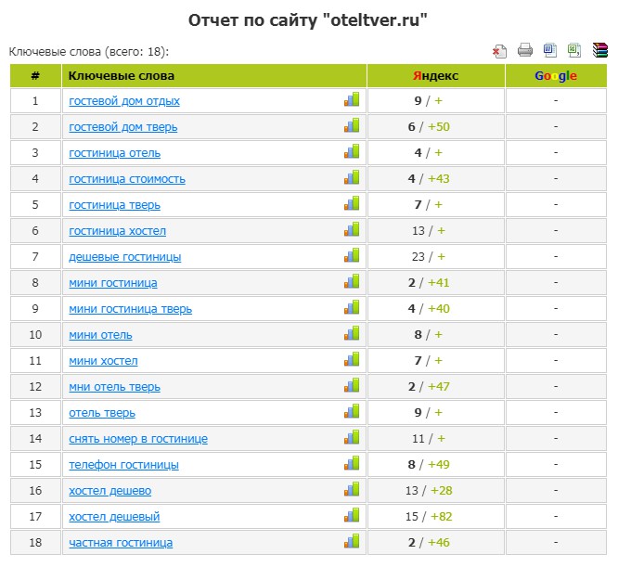Open the 'хостел дешево' keyword link
618x567 pixels.
pyautogui.click(x=110, y=491)
